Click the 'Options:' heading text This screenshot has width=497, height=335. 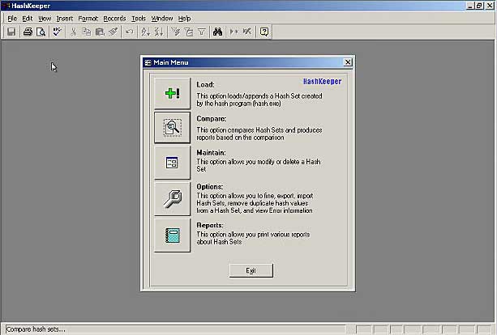click(209, 187)
